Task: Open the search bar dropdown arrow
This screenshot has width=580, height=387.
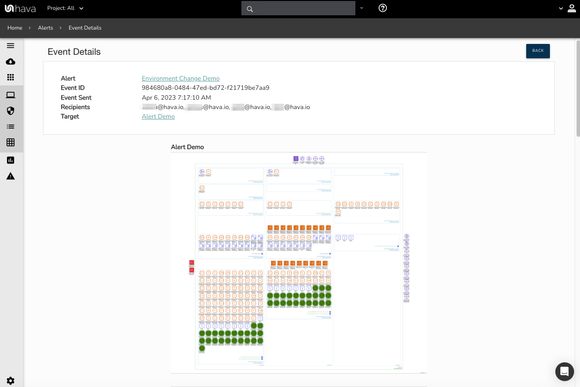Action: (361, 8)
